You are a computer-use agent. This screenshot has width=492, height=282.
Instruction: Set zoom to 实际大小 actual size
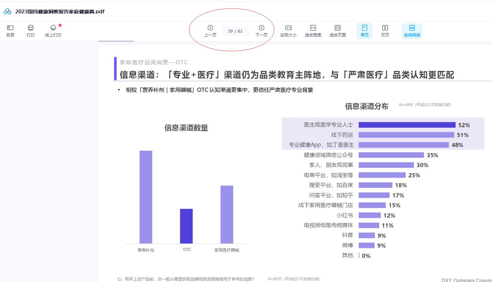click(288, 31)
